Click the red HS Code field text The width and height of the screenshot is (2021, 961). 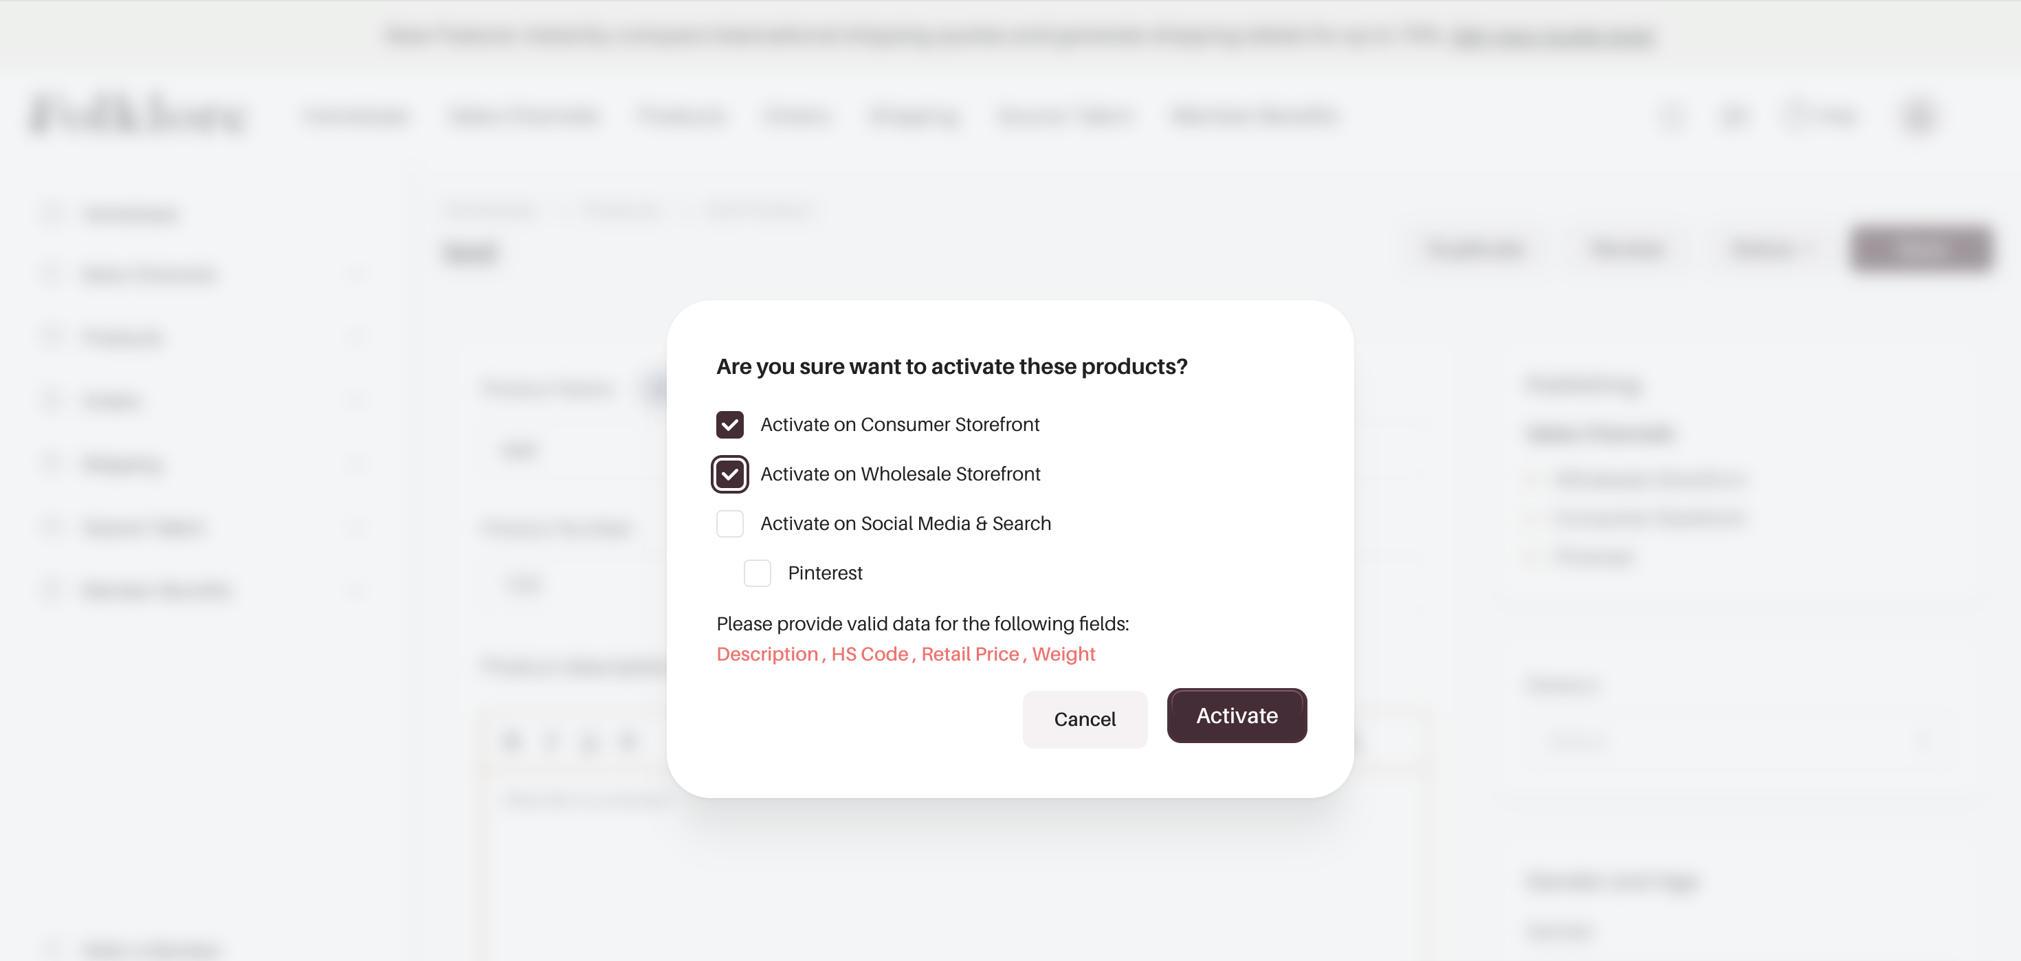click(x=870, y=654)
